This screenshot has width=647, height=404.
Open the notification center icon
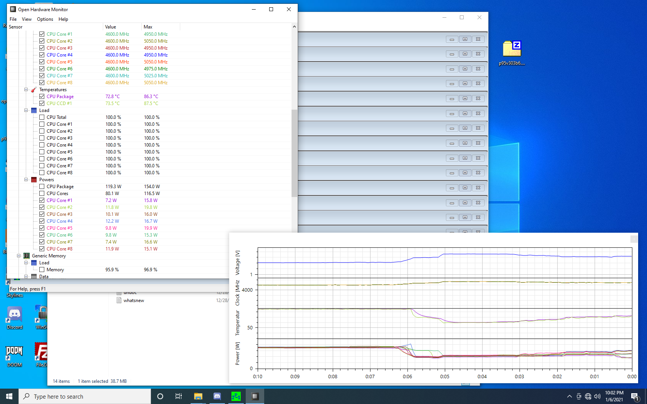coord(635,396)
